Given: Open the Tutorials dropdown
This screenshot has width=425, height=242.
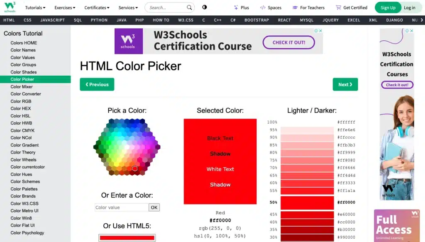Looking at the screenshot, I should pyautogui.click(x=35, y=7).
